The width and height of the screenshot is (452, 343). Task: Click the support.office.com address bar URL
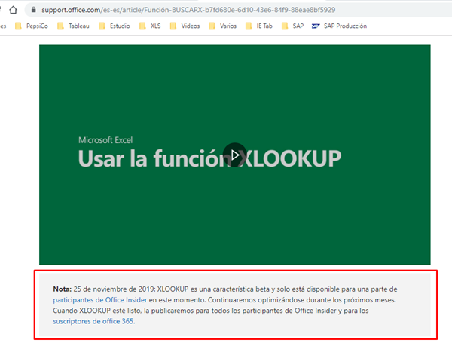[x=188, y=10]
